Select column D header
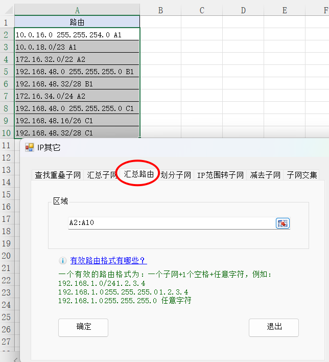The height and width of the screenshot is (362, 329). pos(243,10)
